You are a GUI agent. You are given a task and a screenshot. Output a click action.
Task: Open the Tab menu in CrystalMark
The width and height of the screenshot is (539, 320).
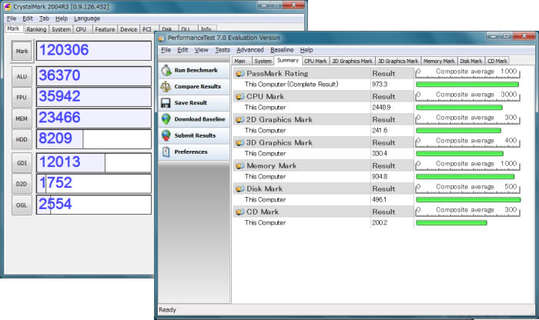44,18
